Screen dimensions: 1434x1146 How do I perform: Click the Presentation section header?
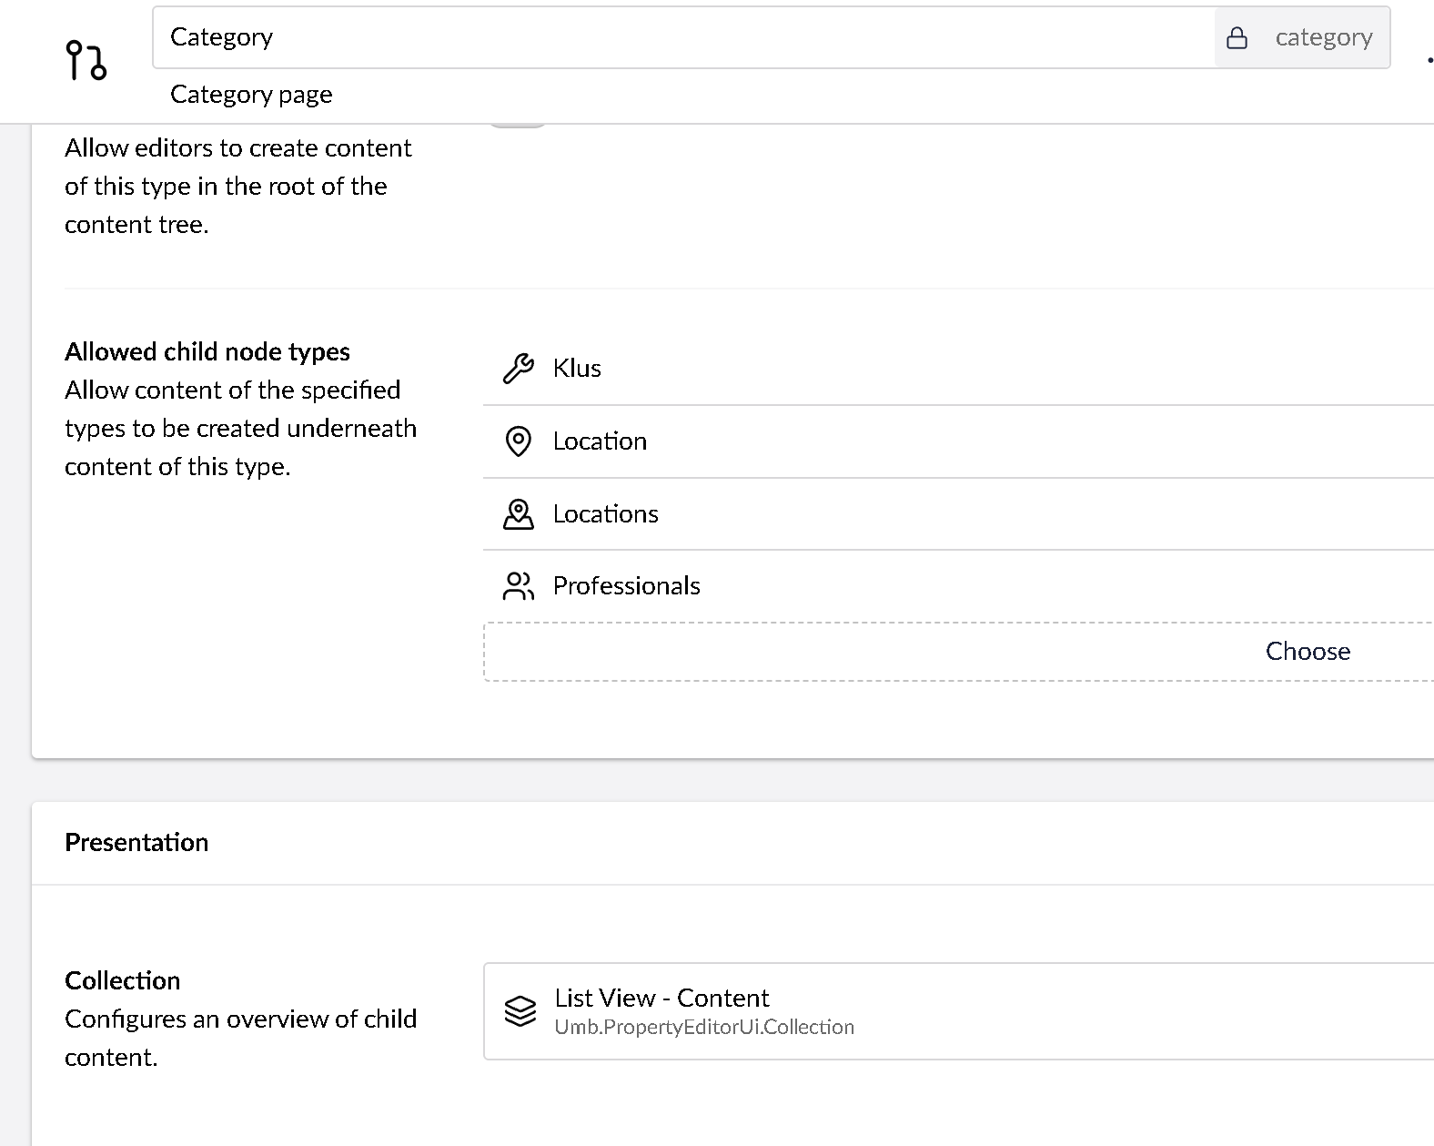(136, 842)
